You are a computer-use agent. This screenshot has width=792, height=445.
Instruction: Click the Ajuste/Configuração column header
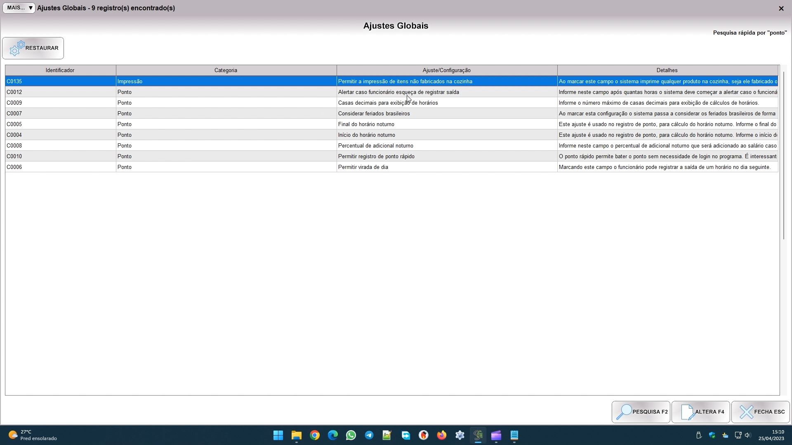click(x=446, y=70)
